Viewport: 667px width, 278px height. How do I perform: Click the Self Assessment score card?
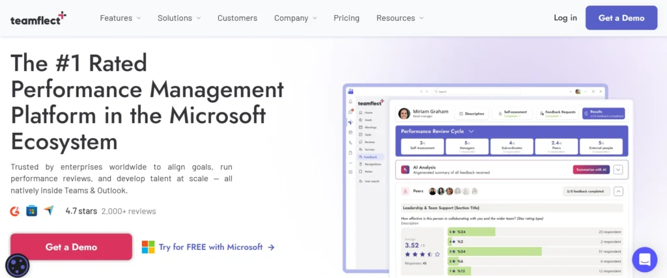click(422, 146)
